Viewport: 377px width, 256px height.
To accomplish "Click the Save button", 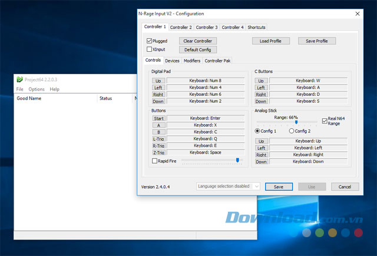I will tap(279, 187).
